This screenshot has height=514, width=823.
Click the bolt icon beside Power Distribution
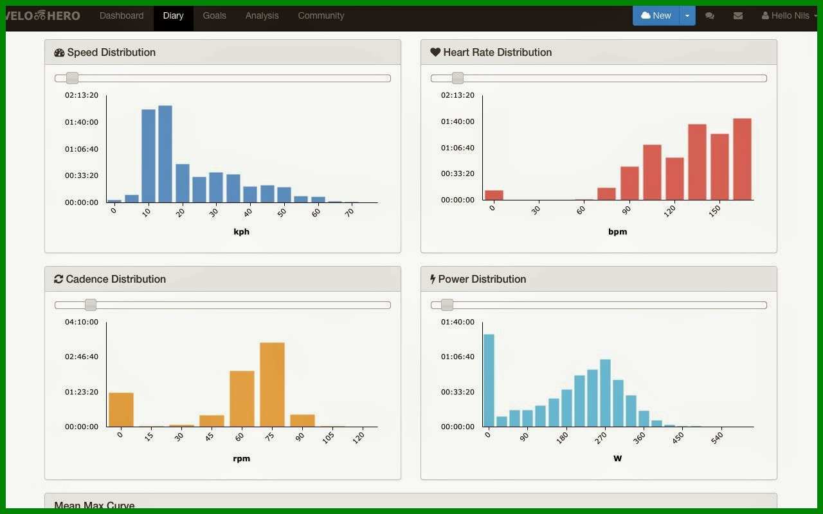[433, 279]
